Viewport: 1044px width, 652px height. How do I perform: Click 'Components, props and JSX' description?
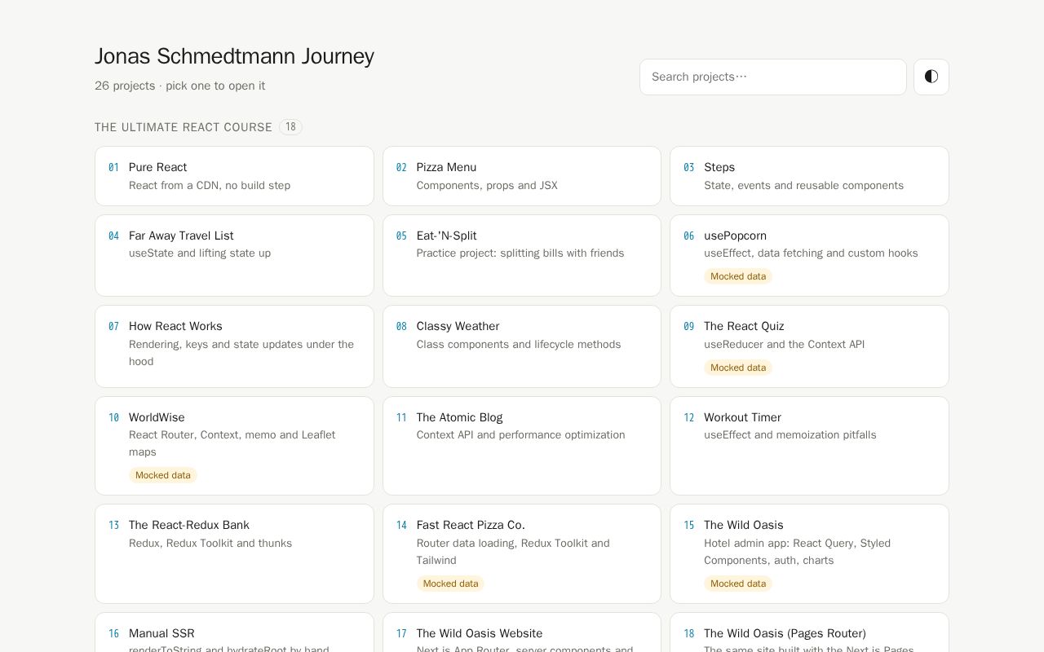(487, 185)
